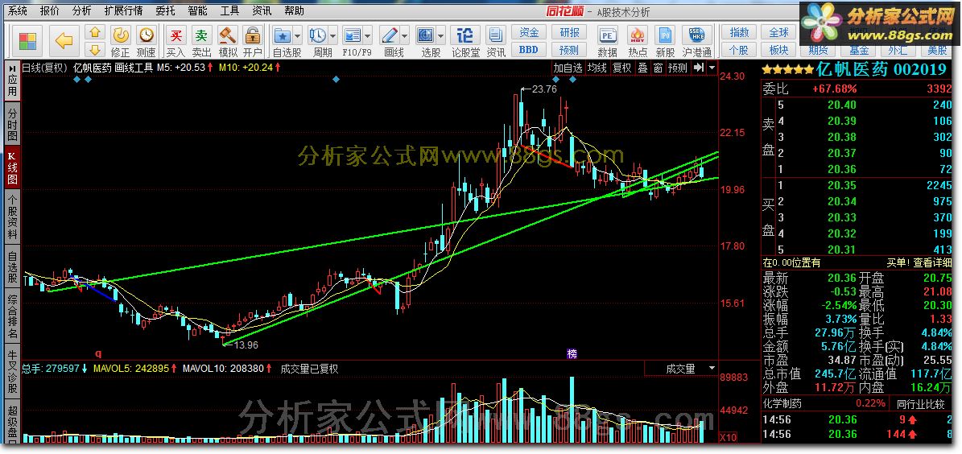Switch to the 综合排名 sidebar tab
The height and width of the screenshot is (454, 962).
(x=12, y=316)
